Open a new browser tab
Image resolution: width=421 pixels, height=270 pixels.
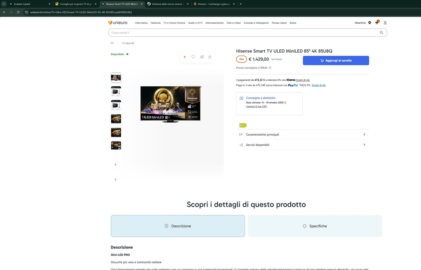240,4
